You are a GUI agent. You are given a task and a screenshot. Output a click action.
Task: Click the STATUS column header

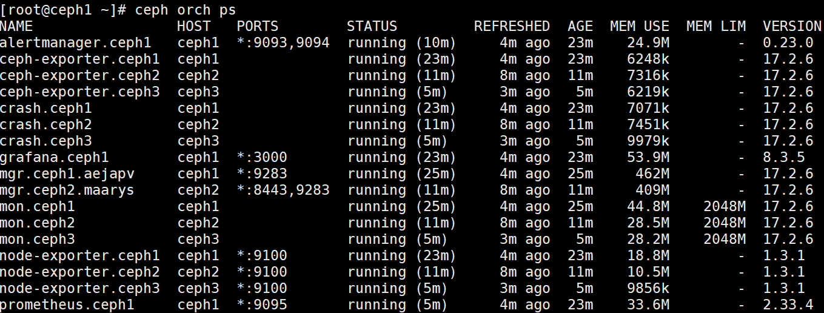pos(372,27)
